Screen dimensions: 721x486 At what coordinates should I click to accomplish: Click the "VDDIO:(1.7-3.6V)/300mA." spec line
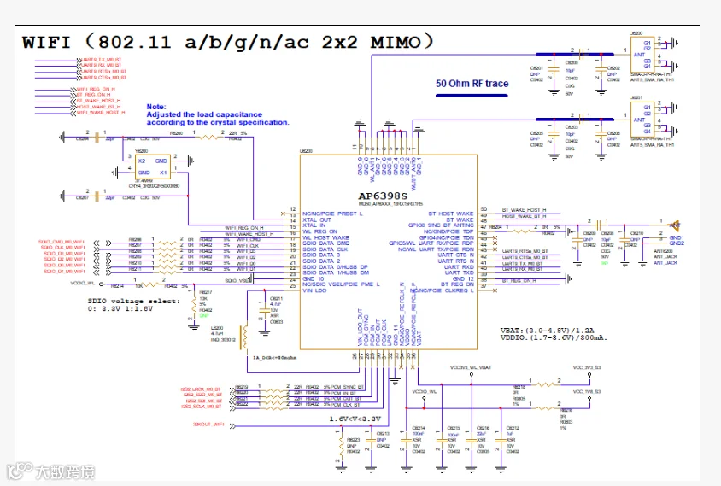554,337
